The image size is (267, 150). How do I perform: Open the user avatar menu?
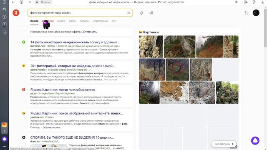click(x=256, y=13)
